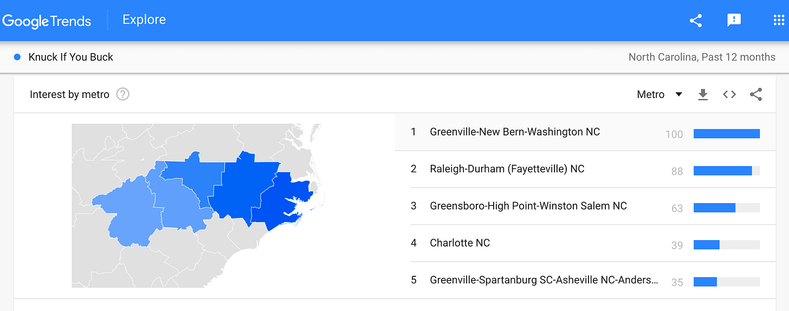Click the Explore header label
The image size is (789, 311).
click(144, 20)
